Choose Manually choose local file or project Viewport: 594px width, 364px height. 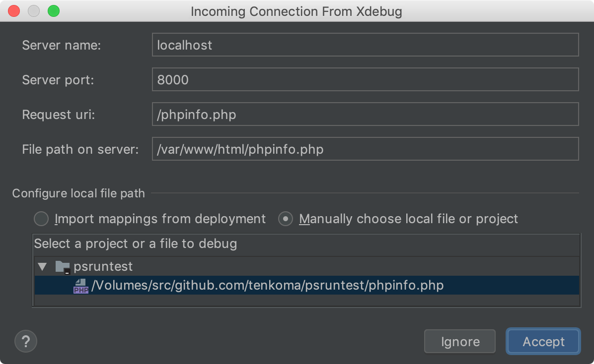click(286, 219)
